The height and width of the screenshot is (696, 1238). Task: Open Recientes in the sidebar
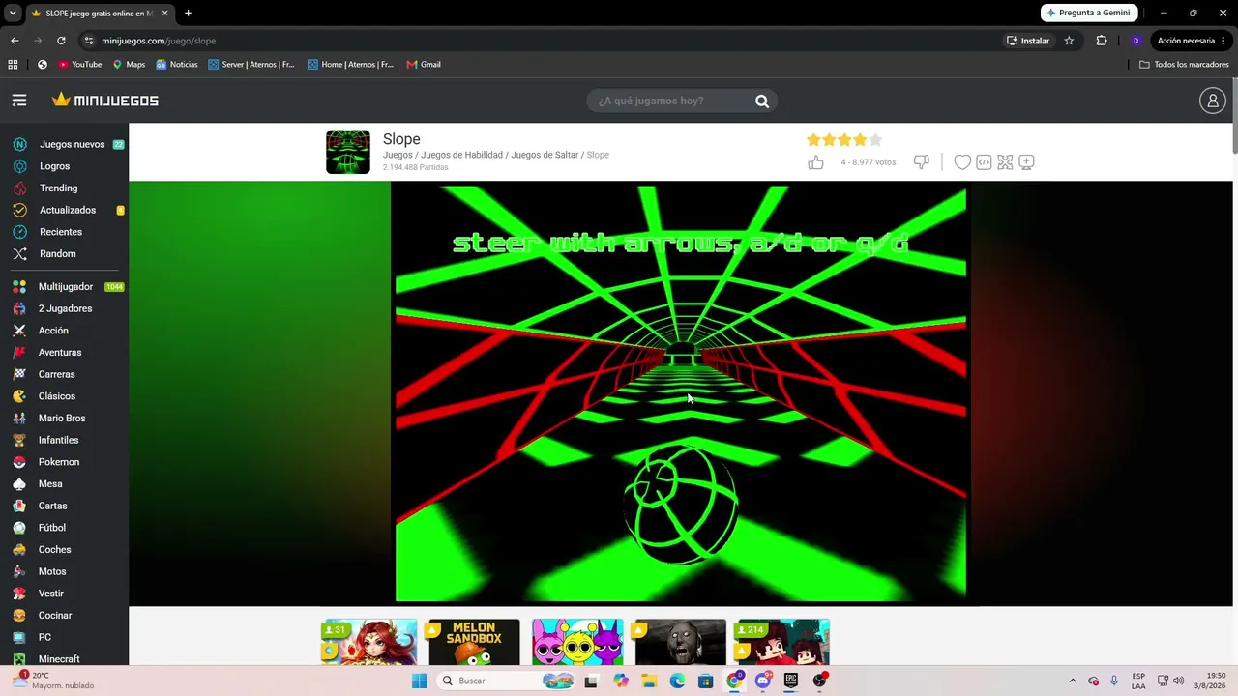pos(61,232)
